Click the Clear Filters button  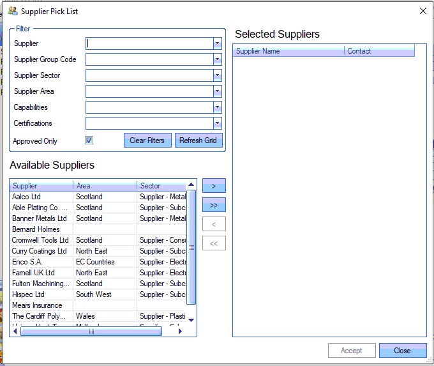pyautogui.click(x=147, y=141)
